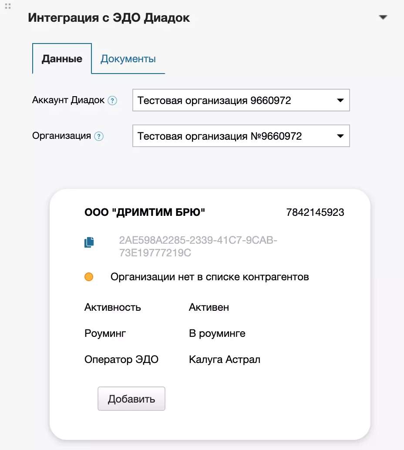
Task: Open the Аккаунт Диадок dropdown
Action: pyautogui.click(x=241, y=101)
